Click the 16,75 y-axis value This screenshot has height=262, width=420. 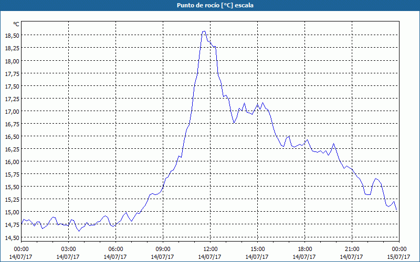(12, 124)
